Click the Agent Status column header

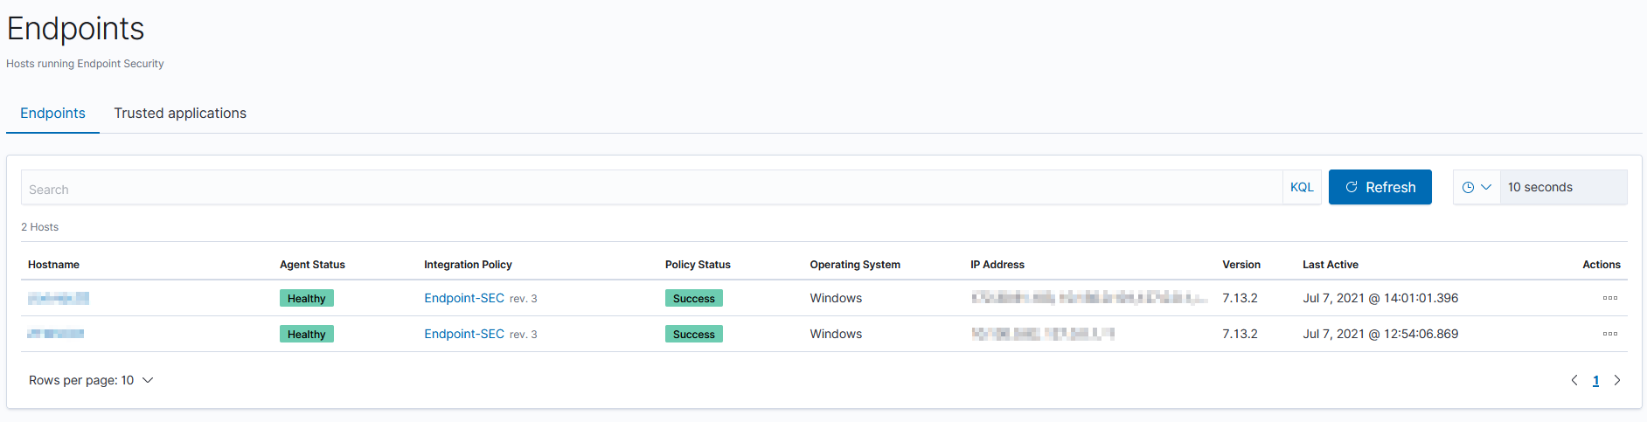pos(312,265)
